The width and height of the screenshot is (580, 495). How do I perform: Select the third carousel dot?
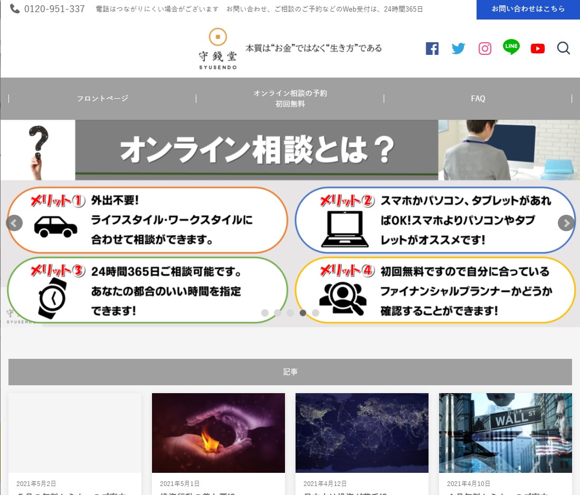point(290,313)
